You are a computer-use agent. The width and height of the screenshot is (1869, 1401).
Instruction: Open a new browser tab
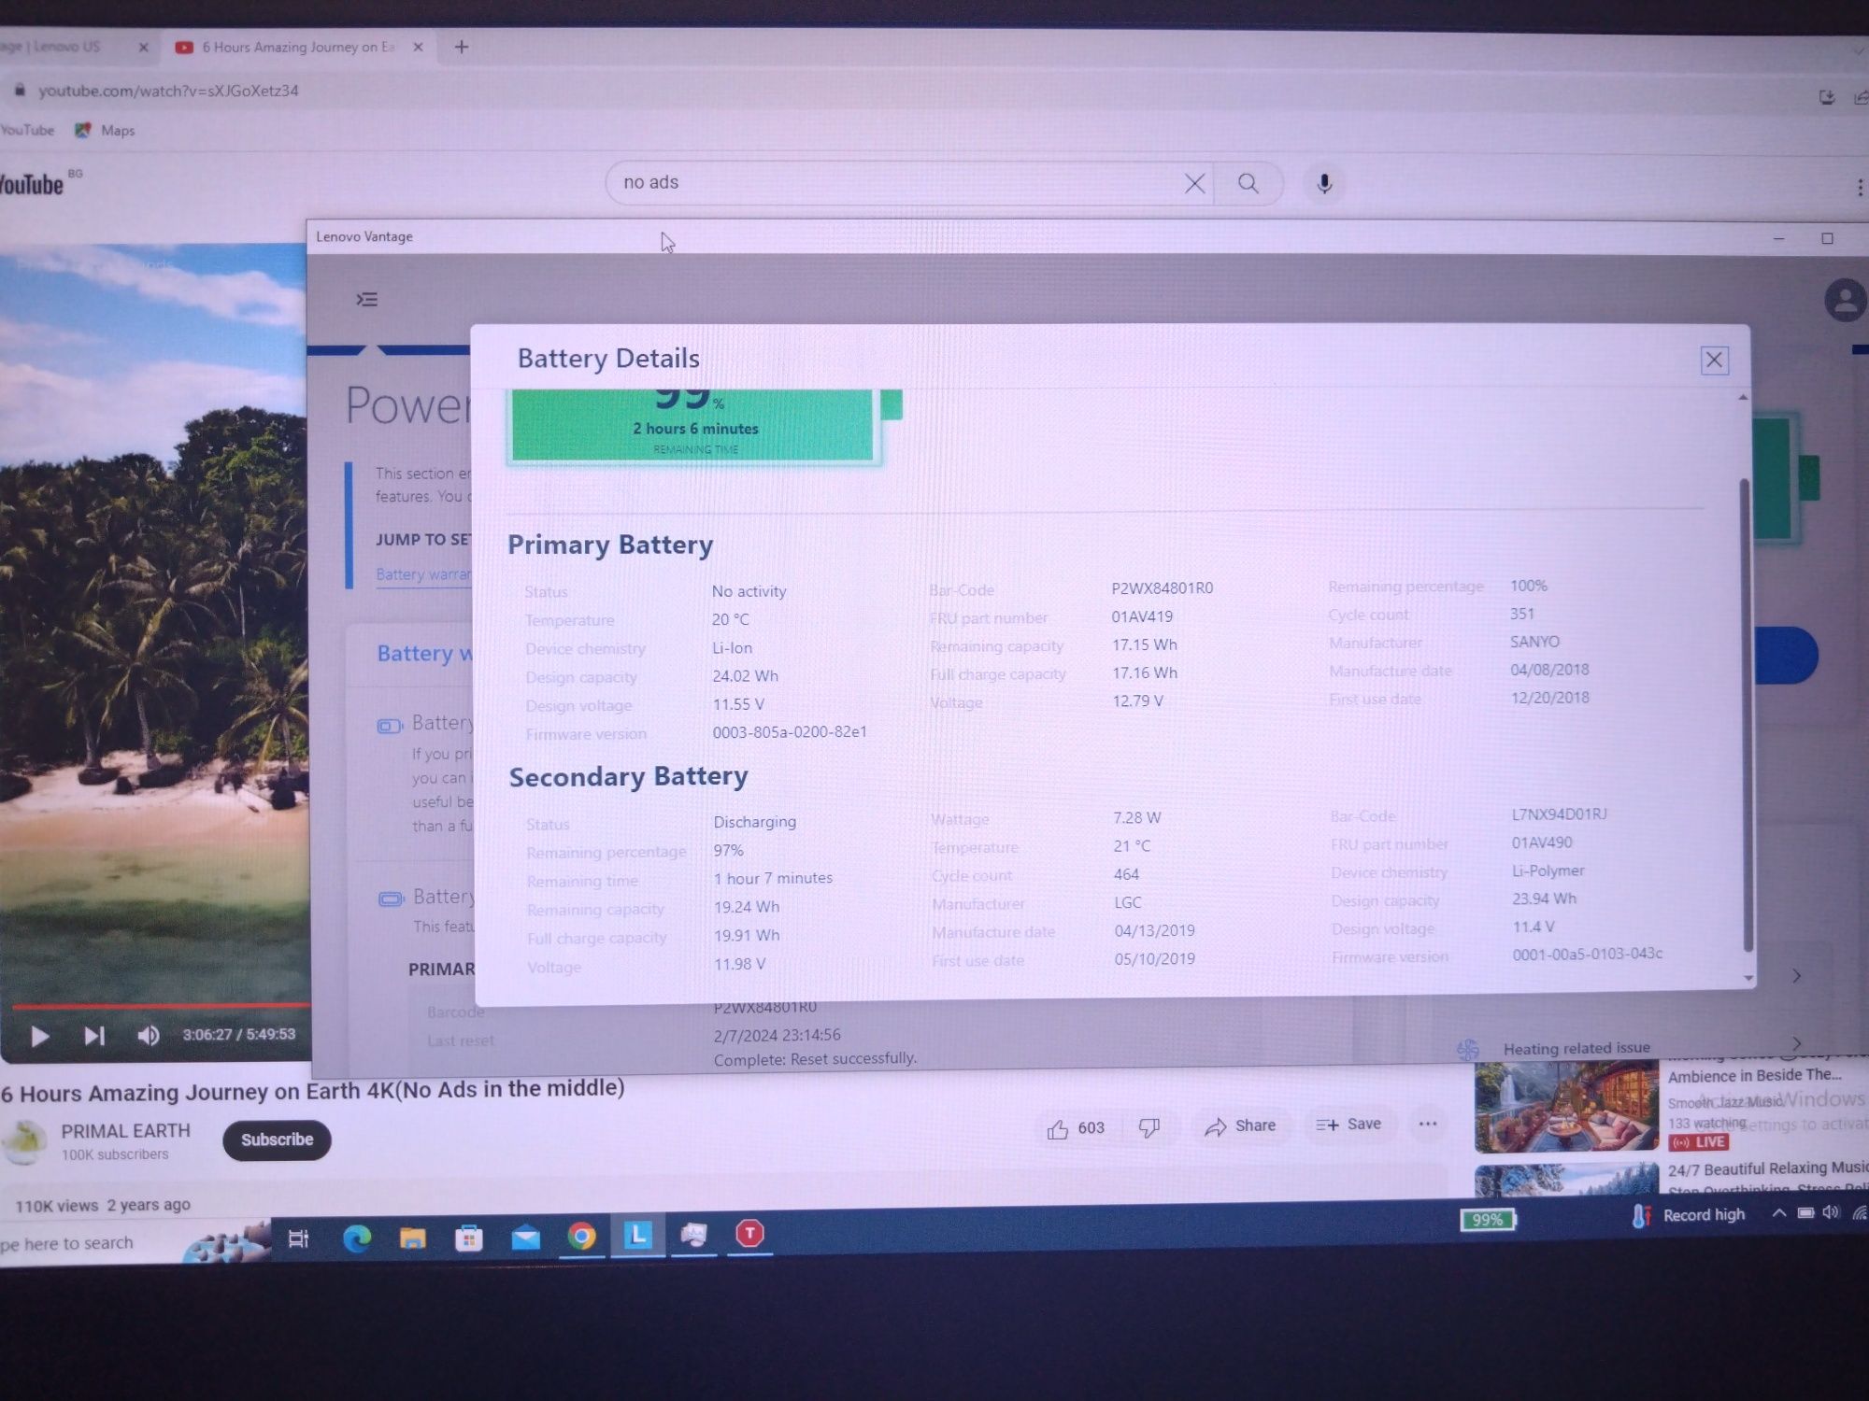pos(461,47)
